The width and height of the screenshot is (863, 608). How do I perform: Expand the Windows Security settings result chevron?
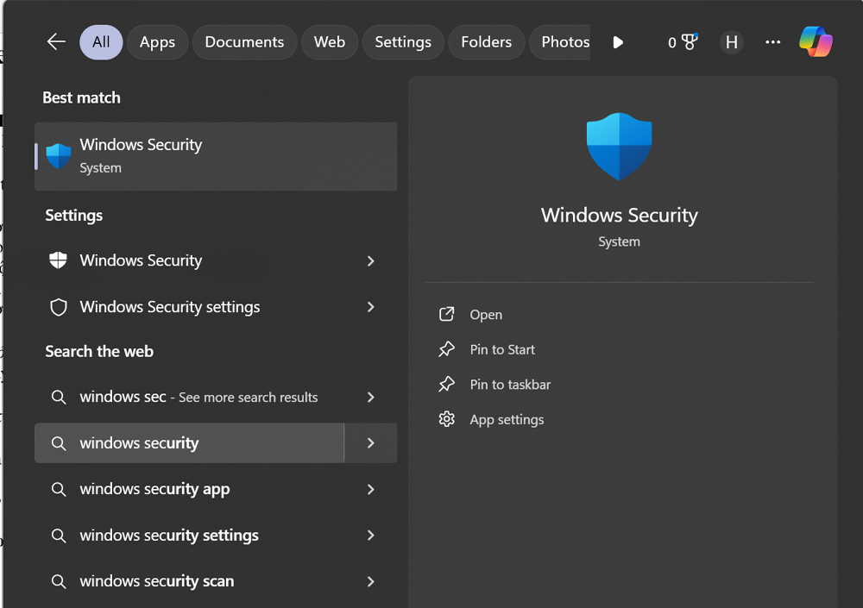tap(370, 307)
